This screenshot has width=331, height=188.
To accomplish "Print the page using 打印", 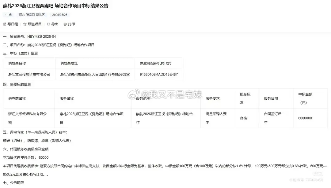I will coord(69,24).
